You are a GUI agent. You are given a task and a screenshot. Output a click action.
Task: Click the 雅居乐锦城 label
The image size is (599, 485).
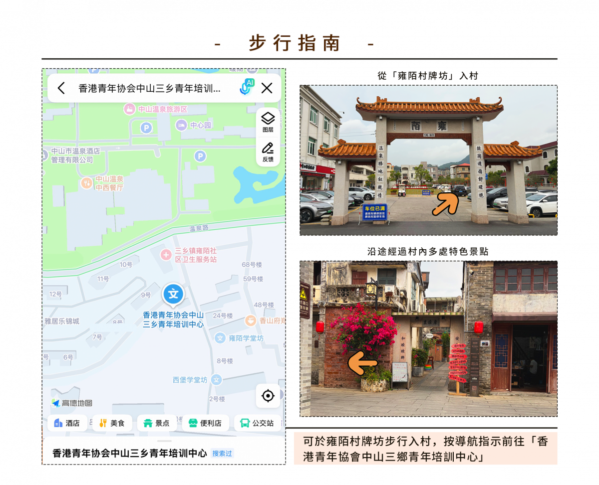tap(61, 322)
